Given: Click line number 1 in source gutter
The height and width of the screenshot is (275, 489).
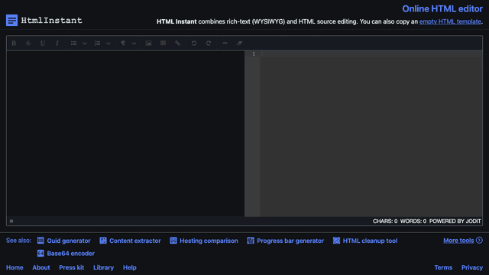Looking at the screenshot, I should [x=254, y=54].
